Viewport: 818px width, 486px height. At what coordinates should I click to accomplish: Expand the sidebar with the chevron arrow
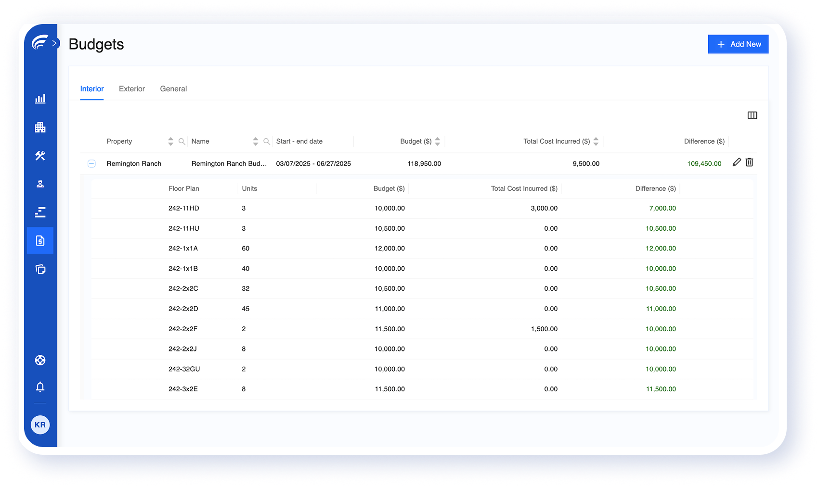coord(54,43)
